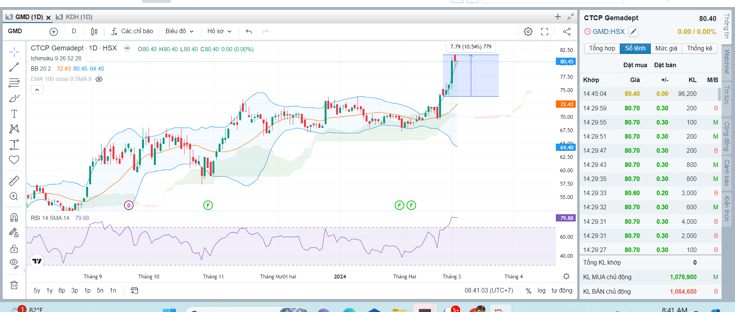Screen dimensions: 735x312
Task: Add a new chart tab with plus
Action: pyautogui.click(x=558, y=17)
